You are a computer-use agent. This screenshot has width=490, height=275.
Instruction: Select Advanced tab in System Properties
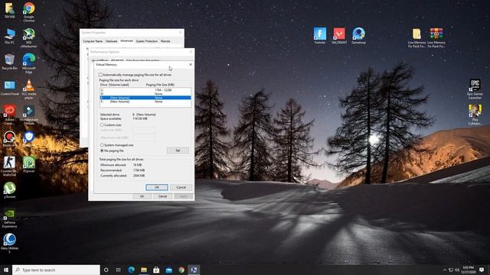(x=126, y=40)
